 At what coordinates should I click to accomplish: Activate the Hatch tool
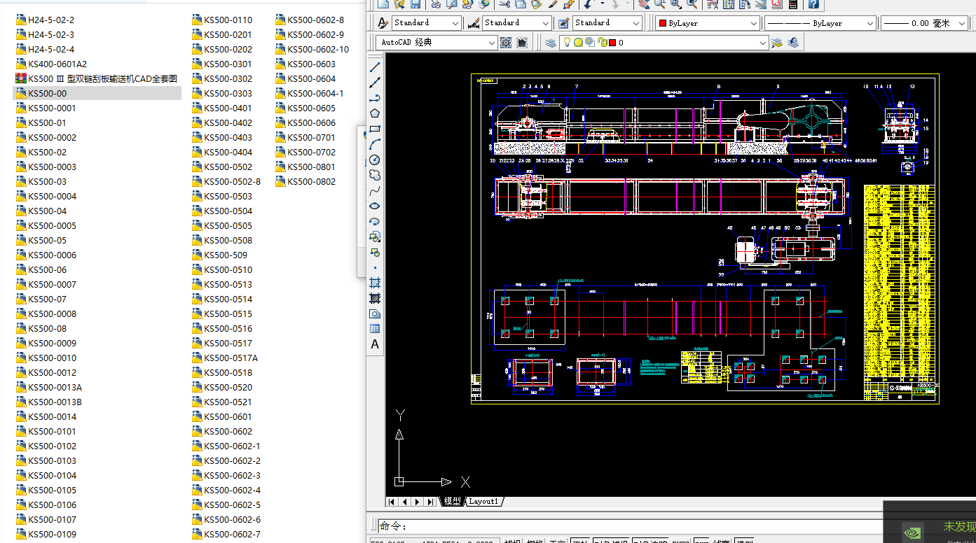[375, 283]
